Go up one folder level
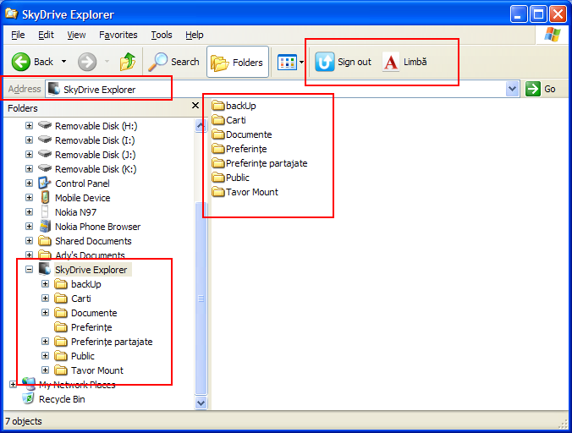This screenshot has height=433, width=572. [128, 62]
